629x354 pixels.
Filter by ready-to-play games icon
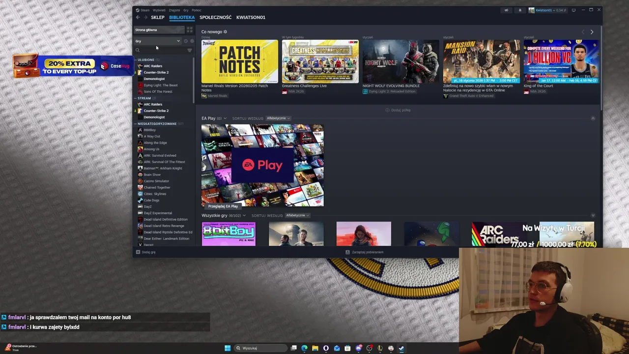pyautogui.click(x=192, y=41)
